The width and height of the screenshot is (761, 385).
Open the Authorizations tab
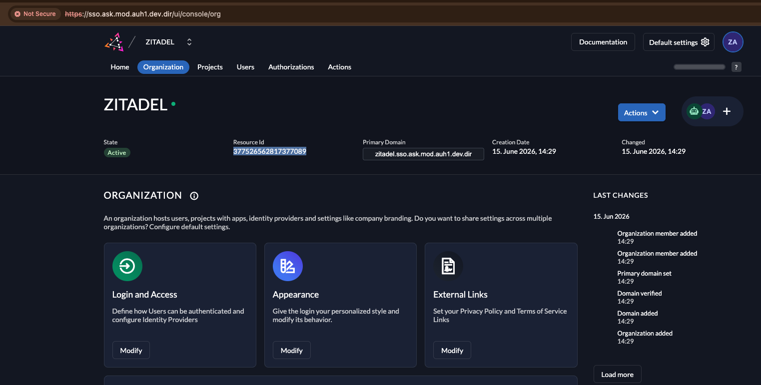point(291,67)
